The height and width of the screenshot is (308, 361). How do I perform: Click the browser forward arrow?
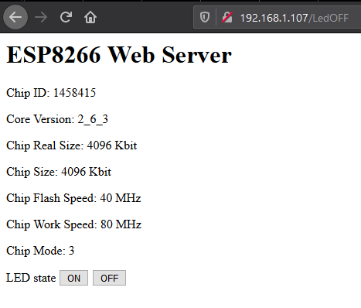click(41, 18)
